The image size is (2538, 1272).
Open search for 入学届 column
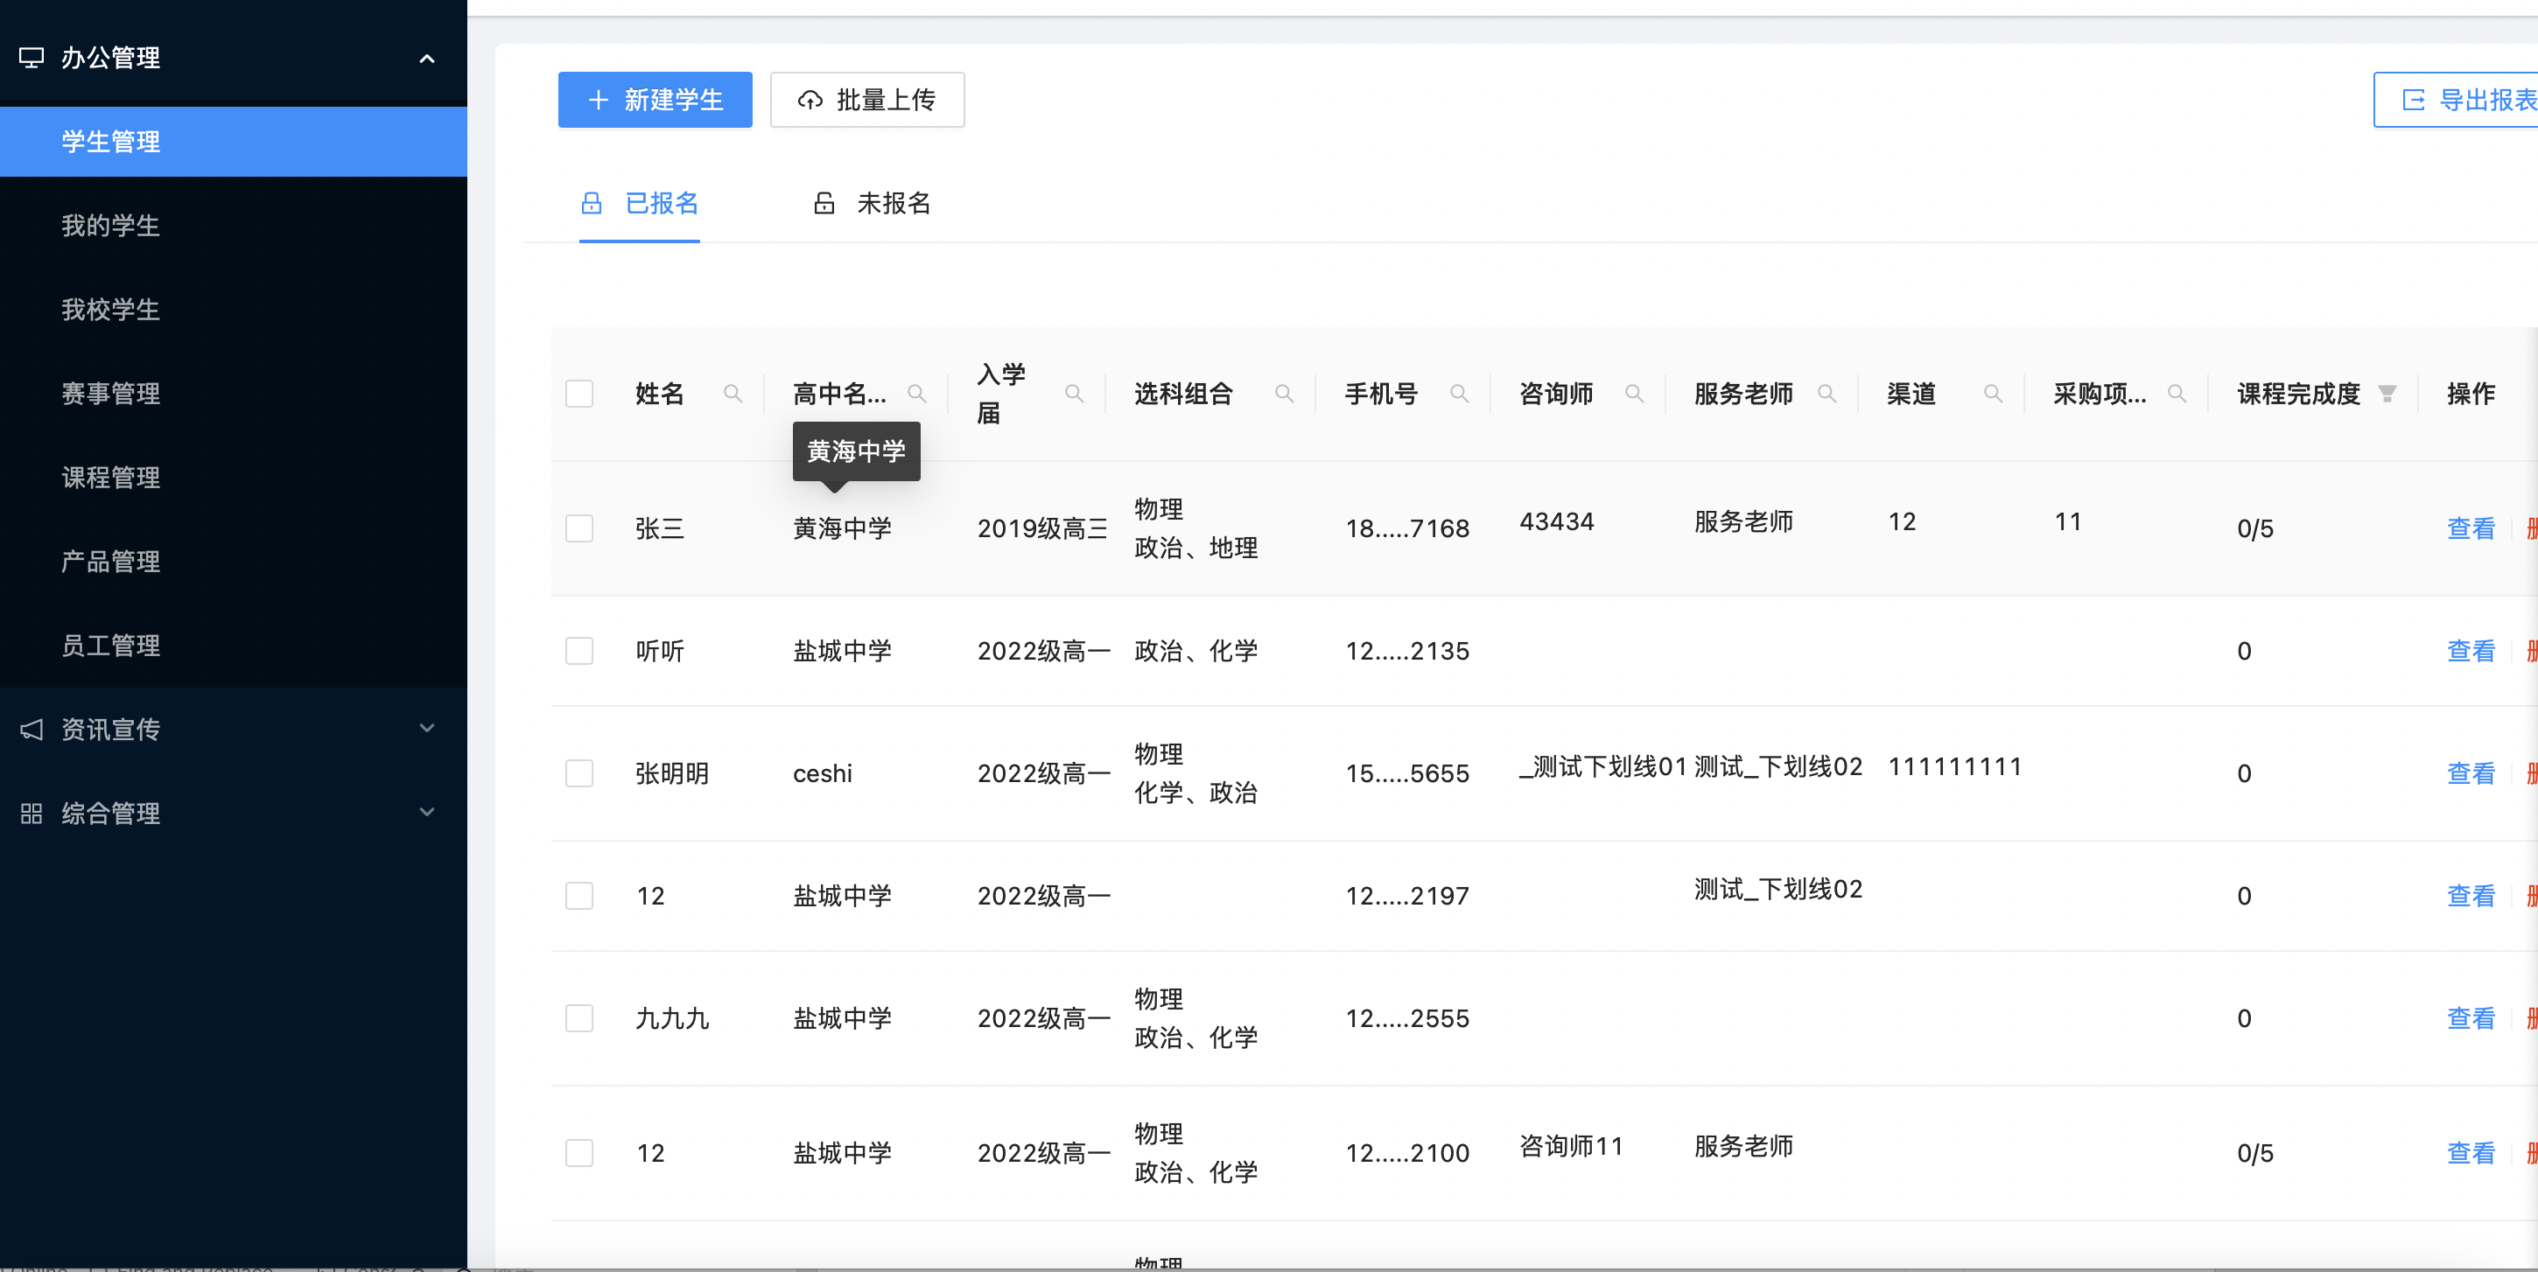[1074, 394]
